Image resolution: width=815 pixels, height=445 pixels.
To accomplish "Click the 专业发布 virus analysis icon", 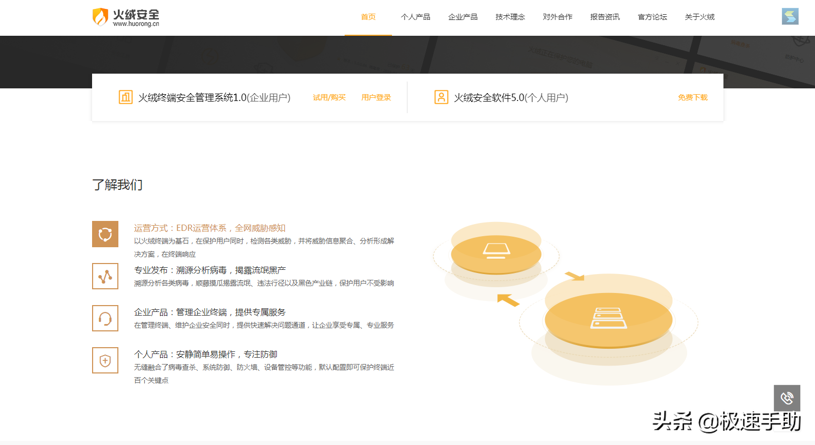I will click(105, 276).
